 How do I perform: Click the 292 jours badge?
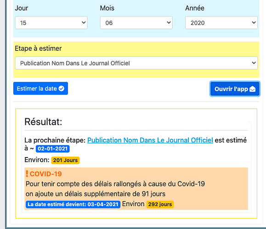pyautogui.click(x=160, y=204)
